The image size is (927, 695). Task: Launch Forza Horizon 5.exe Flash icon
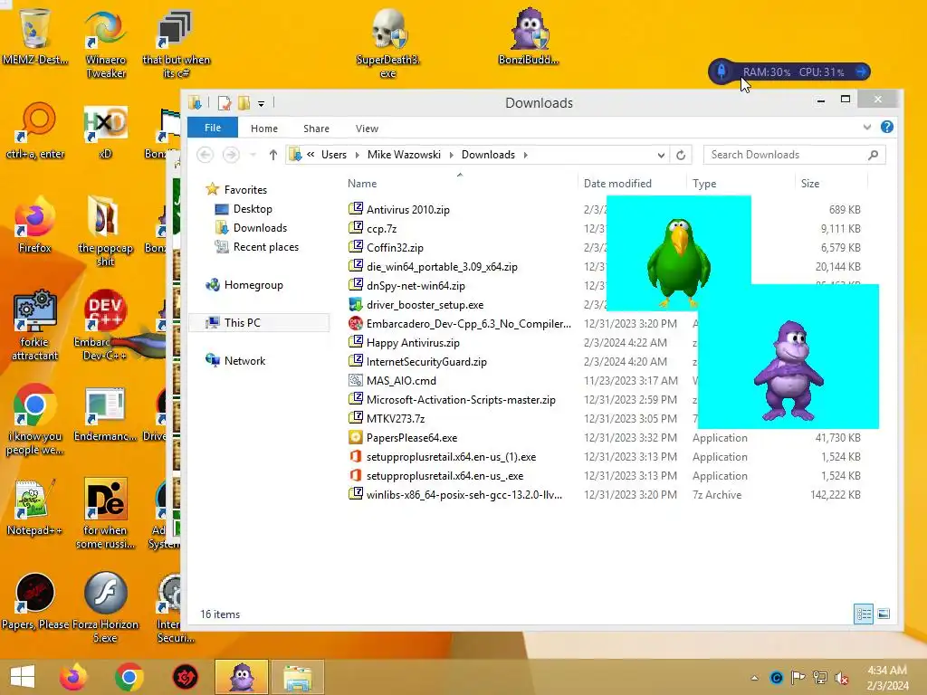pyautogui.click(x=105, y=607)
